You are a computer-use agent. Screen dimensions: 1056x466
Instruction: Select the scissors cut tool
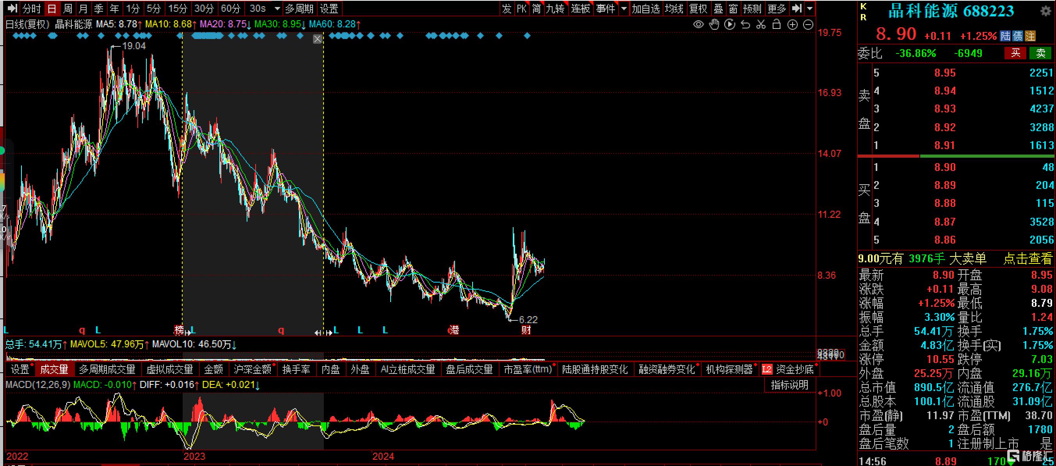pyautogui.click(x=761, y=25)
